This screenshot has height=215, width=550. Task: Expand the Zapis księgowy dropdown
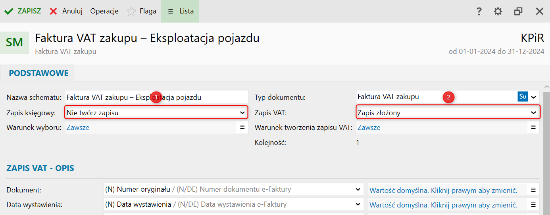[242, 113]
